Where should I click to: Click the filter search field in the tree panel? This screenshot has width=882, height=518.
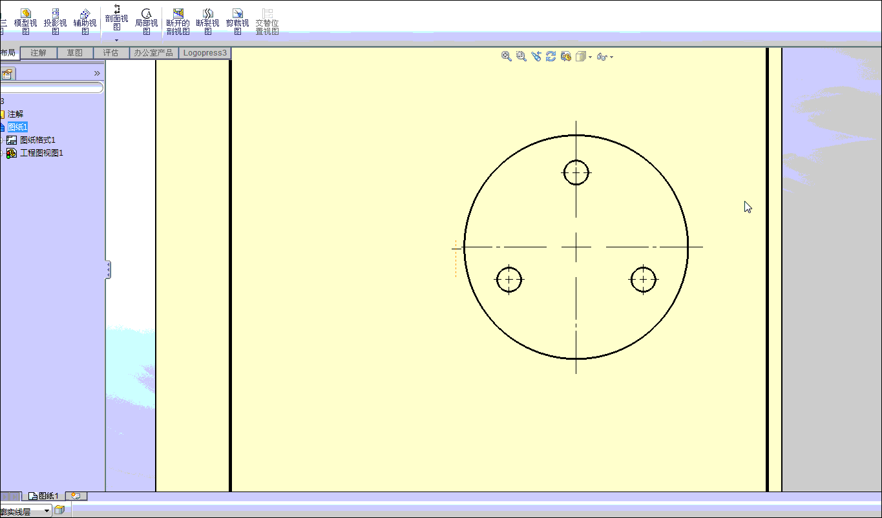(x=52, y=88)
